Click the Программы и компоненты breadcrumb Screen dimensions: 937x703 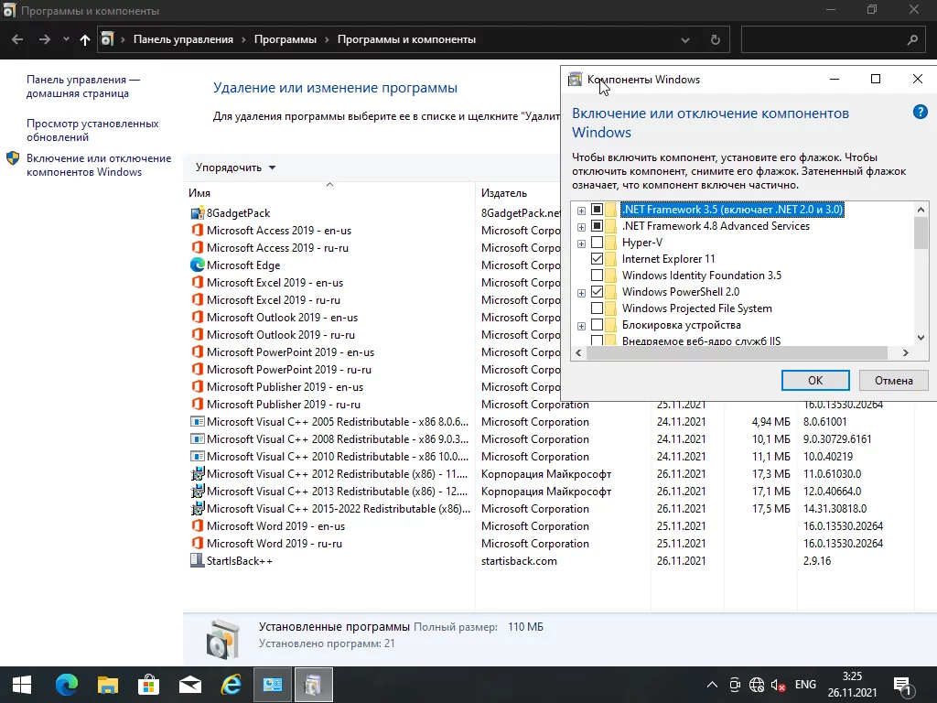tap(406, 39)
